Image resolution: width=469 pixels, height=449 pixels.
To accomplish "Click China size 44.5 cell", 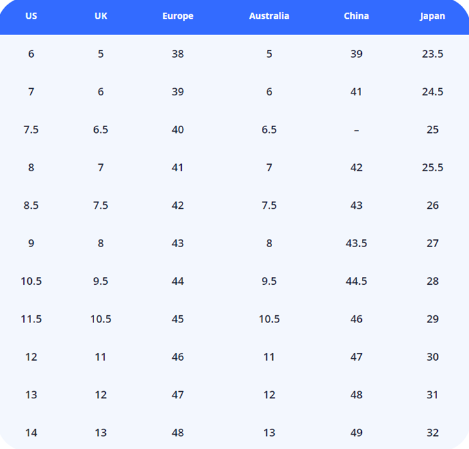I will click(357, 281).
